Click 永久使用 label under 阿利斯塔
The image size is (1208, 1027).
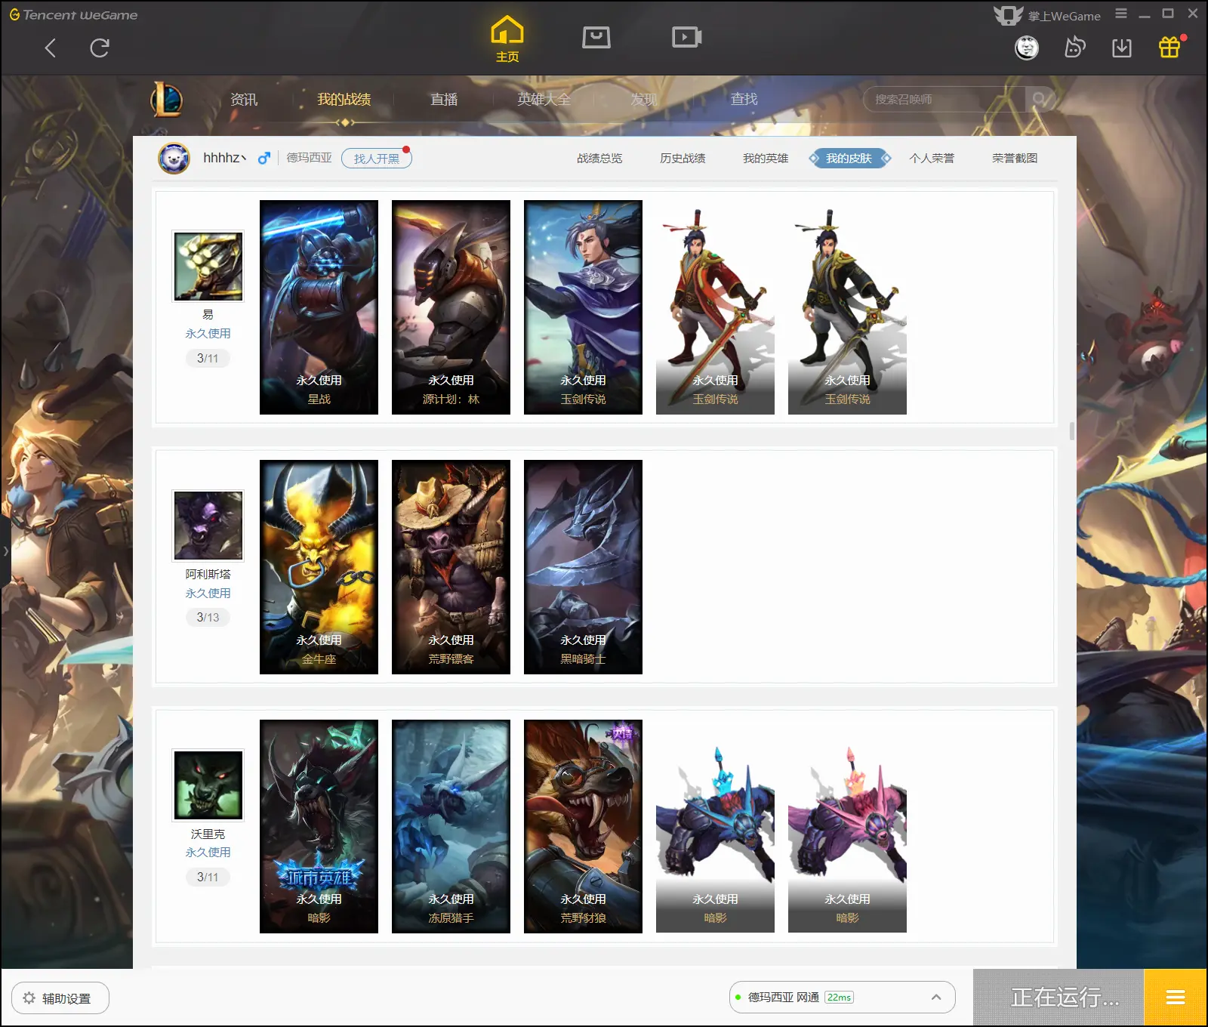coord(208,594)
